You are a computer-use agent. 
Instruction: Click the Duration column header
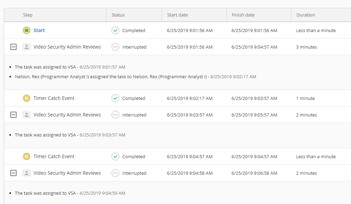click(x=306, y=15)
